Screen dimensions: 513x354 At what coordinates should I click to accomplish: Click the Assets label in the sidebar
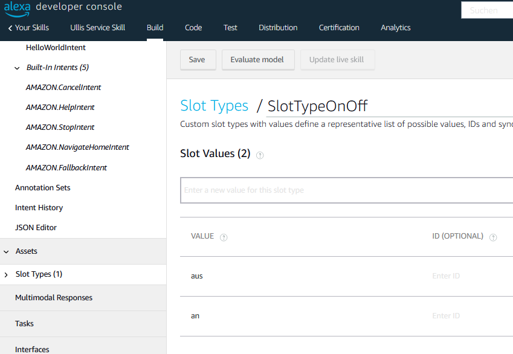(27, 251)
